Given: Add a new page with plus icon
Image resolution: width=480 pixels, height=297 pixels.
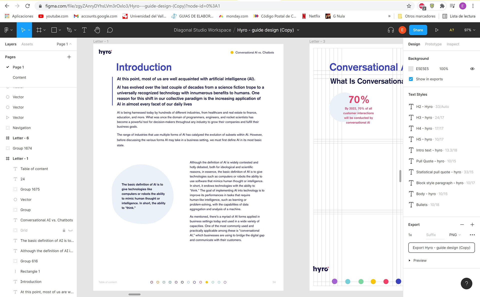Looking at the screenshot, I should click(69, 57).
